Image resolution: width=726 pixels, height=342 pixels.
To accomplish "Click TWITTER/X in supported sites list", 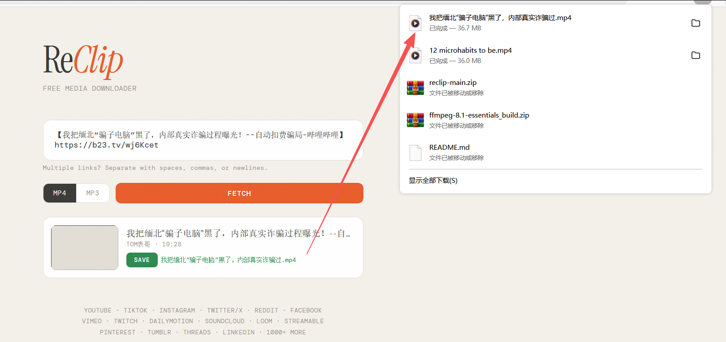I will click(x=225, y=310).
